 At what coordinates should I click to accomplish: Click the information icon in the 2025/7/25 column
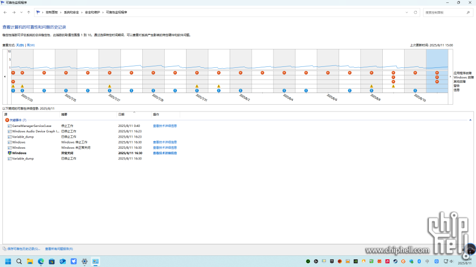pos(66,91)
